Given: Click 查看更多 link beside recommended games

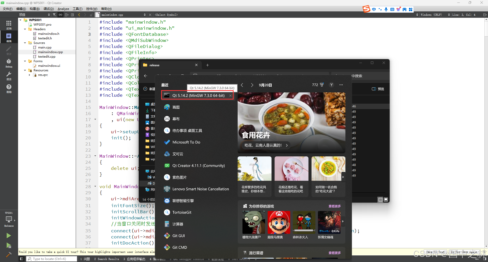Looking at the screenshot, I should (334, 206).
